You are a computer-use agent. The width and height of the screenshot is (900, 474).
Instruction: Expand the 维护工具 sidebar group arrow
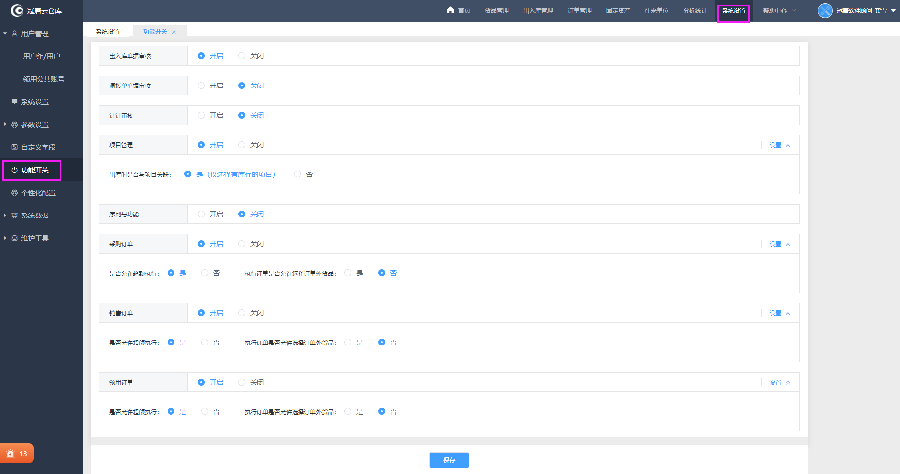(x=5, y=238)
